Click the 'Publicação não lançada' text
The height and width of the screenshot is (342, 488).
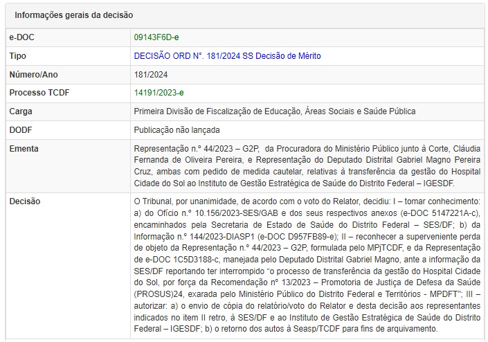click(x=175, y=130)
